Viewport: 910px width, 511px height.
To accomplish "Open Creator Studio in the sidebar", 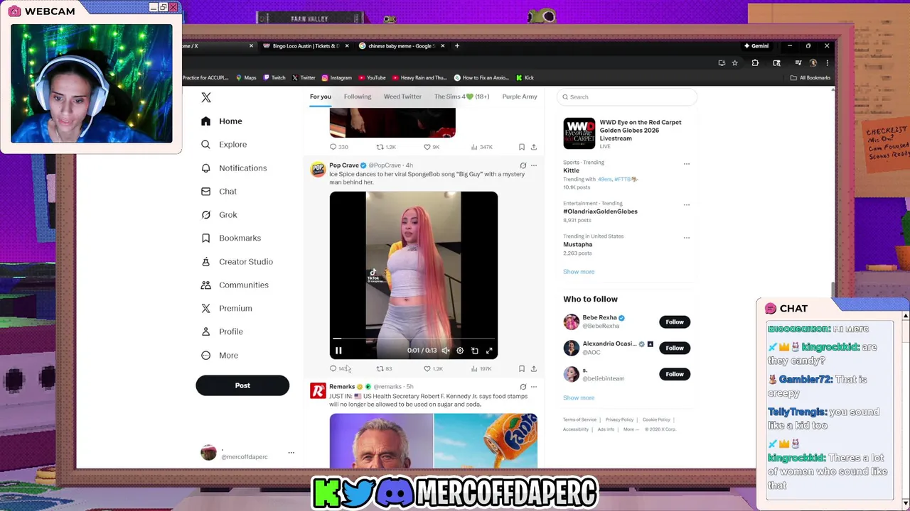I will (x=237, y=262).
